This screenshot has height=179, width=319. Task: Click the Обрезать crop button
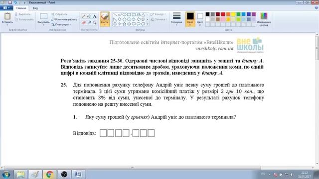click(59, 14)
